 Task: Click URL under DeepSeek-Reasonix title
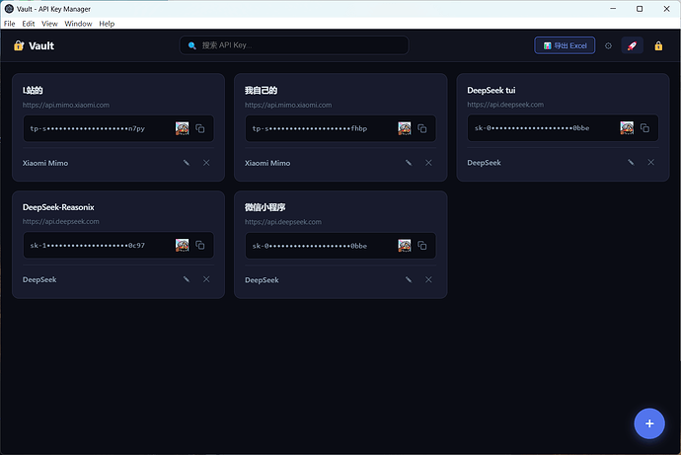click(61, 221)
